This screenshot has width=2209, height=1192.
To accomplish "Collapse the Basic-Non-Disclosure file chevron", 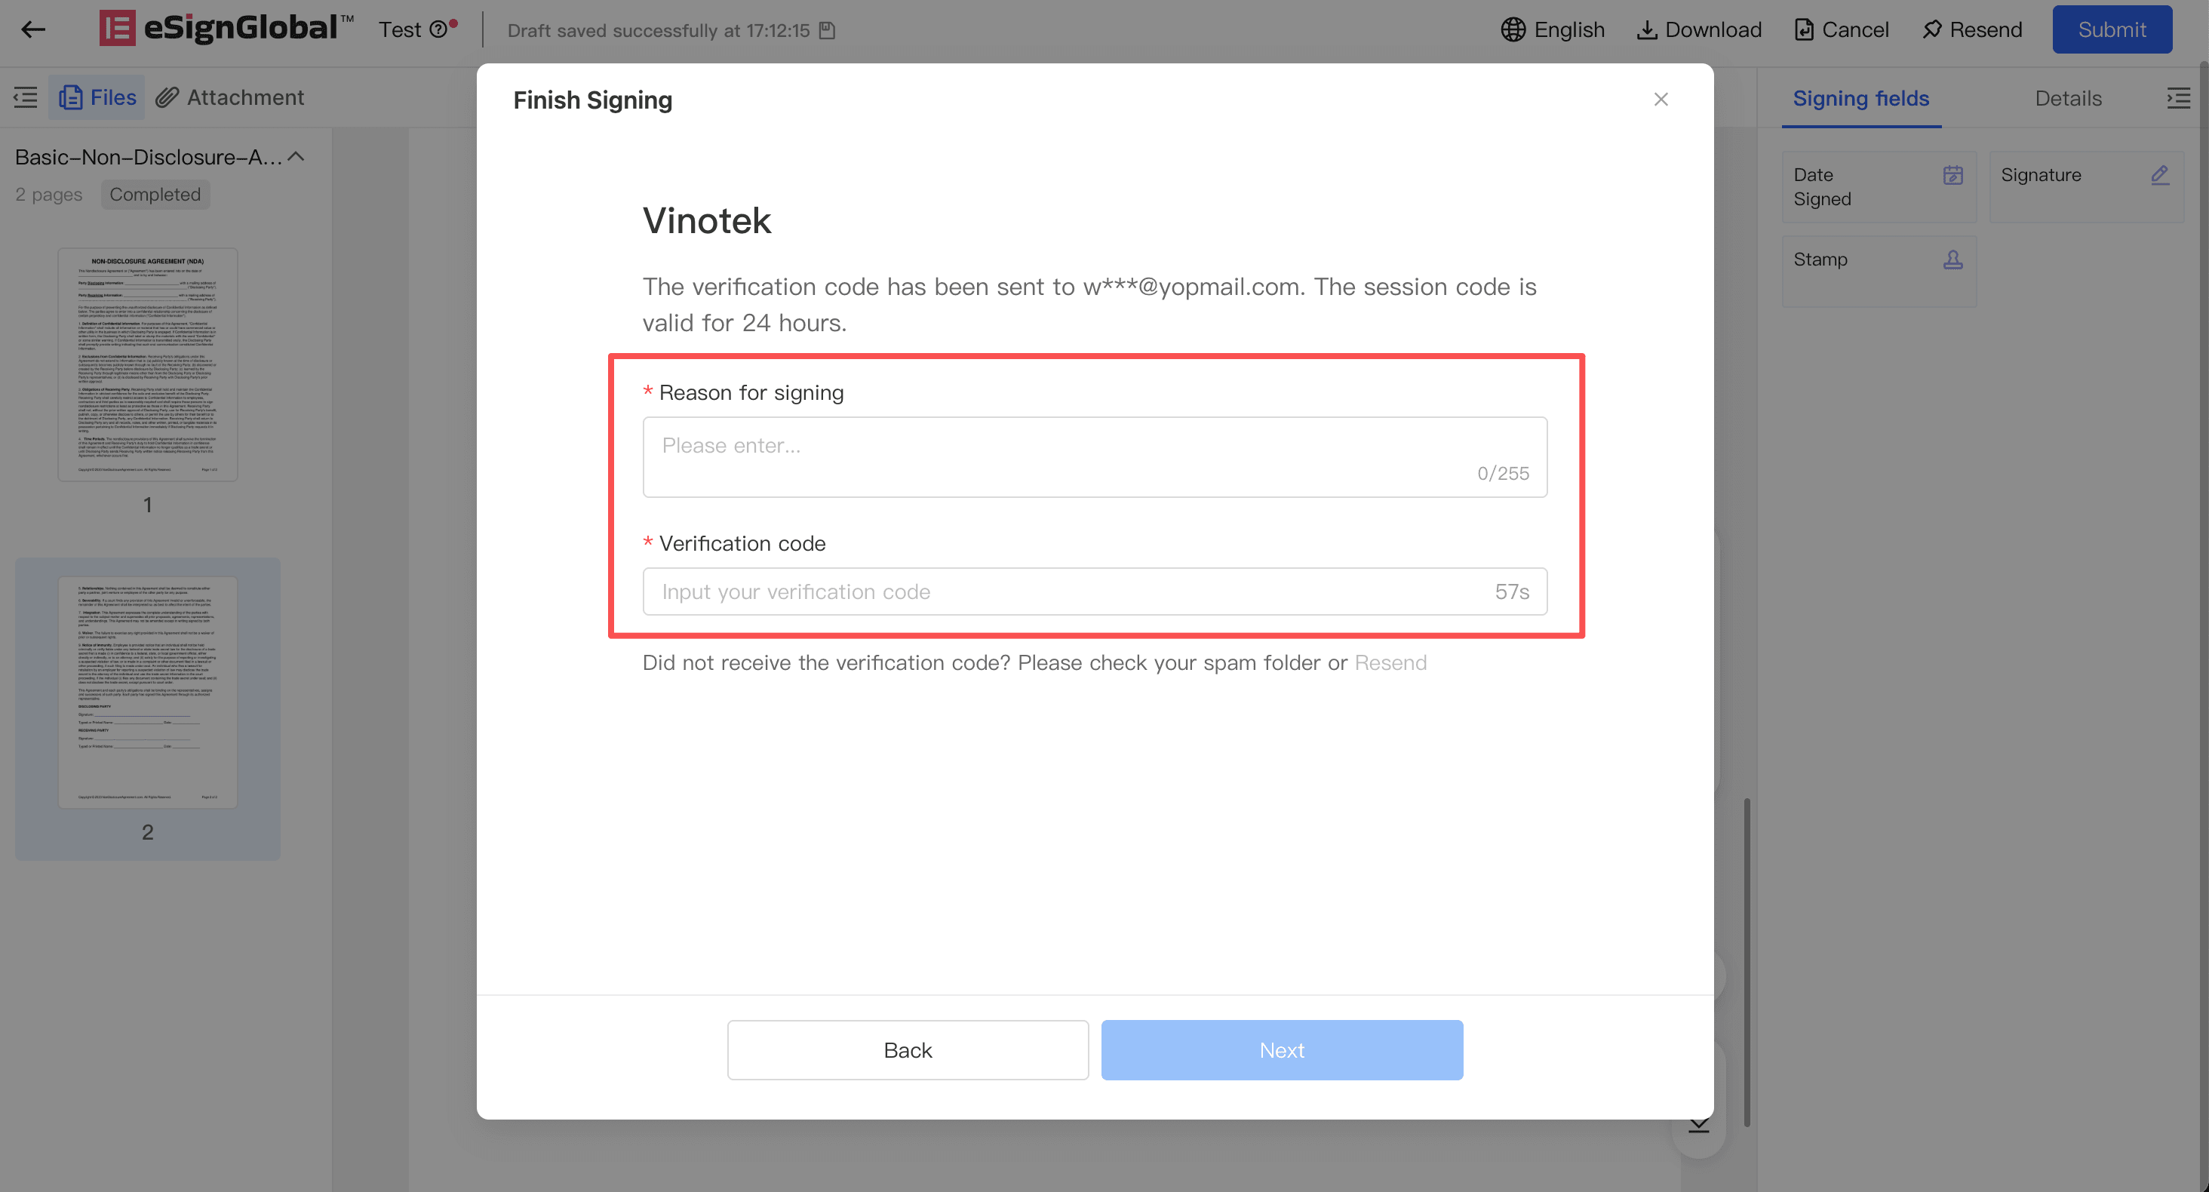I will click(296, 157).
